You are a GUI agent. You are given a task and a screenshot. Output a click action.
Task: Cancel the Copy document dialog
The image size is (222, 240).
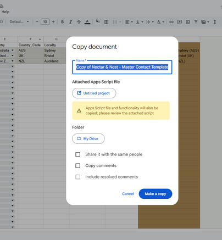tap(128, 194)
